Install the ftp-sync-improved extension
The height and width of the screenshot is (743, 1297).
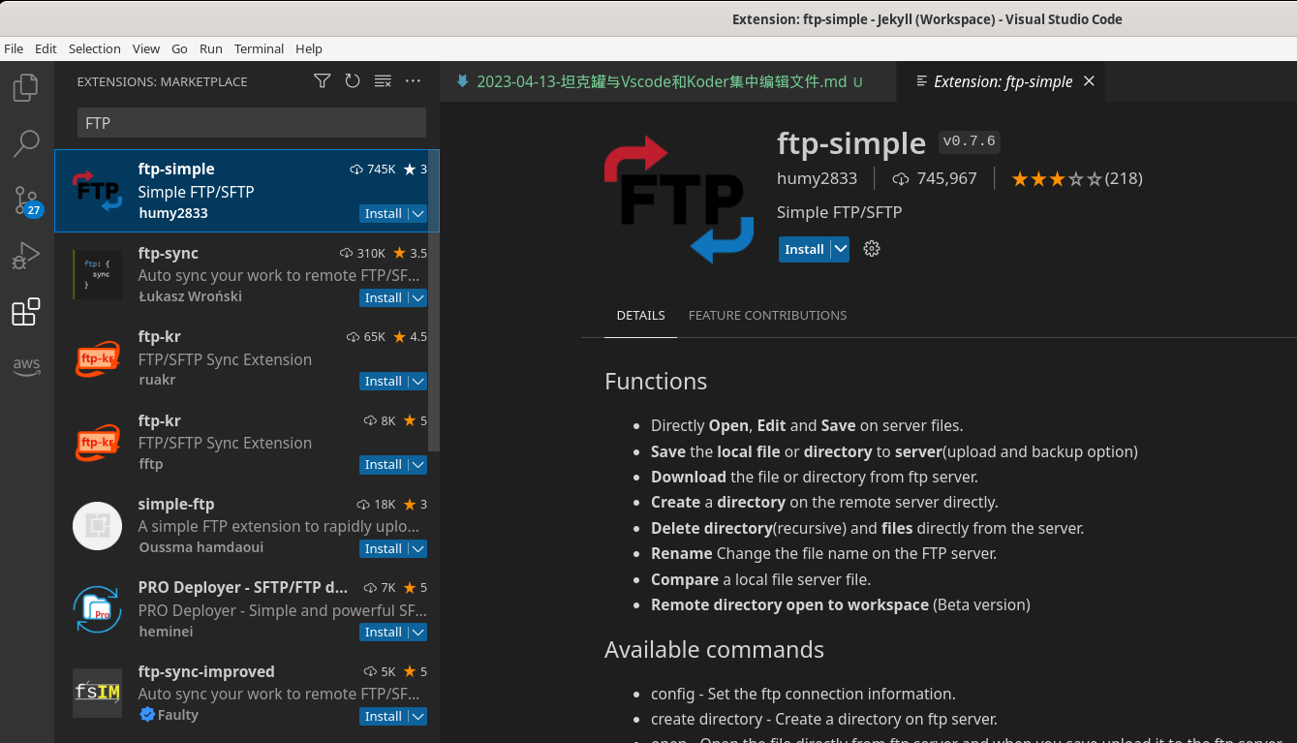(x=384, y=716)
